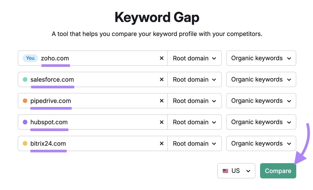Click the US flag icon
Screen dimensions: 313x190
point(225,171)
